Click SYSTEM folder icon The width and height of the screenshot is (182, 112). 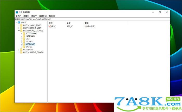(x=24, y=47)
